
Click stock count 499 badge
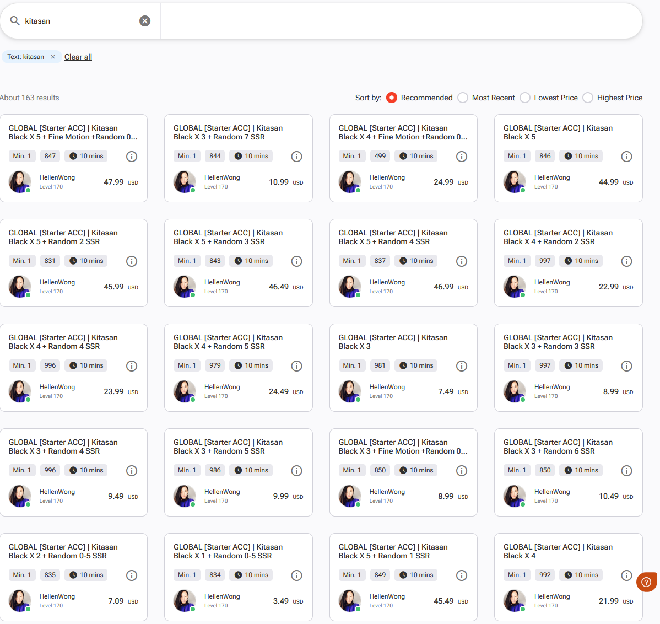(x=380, y=156)
